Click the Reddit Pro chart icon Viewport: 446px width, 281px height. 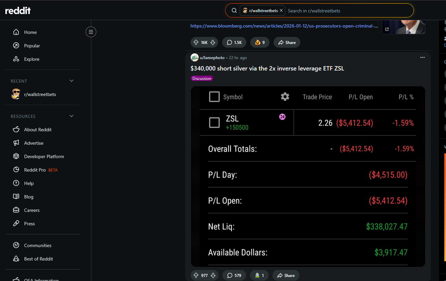(16, 170)
